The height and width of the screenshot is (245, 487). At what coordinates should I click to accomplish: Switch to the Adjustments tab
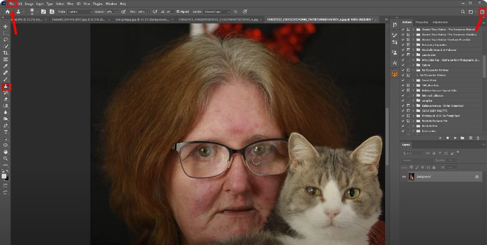[440, 22]
